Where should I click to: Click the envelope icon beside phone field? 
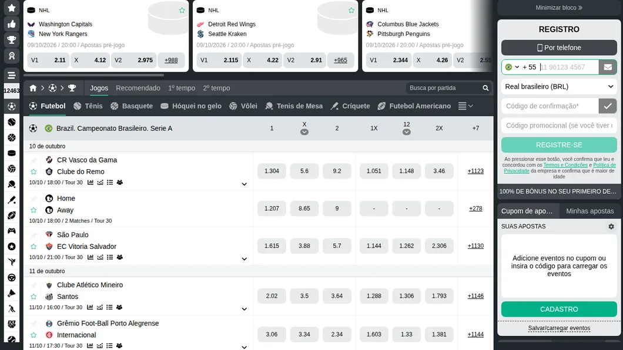608,67
